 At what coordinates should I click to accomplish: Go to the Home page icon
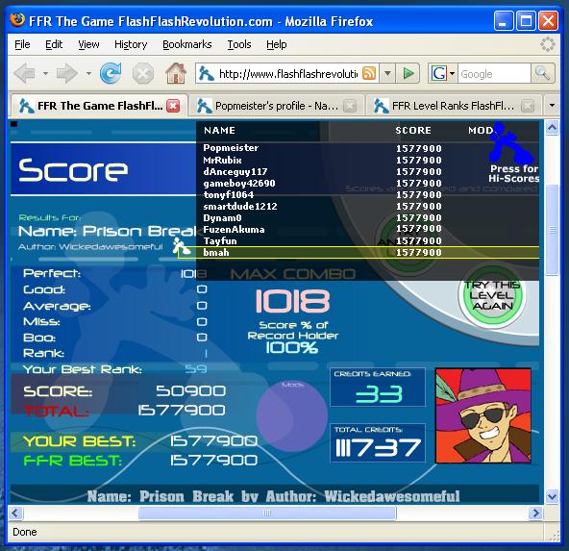point(176,73)
